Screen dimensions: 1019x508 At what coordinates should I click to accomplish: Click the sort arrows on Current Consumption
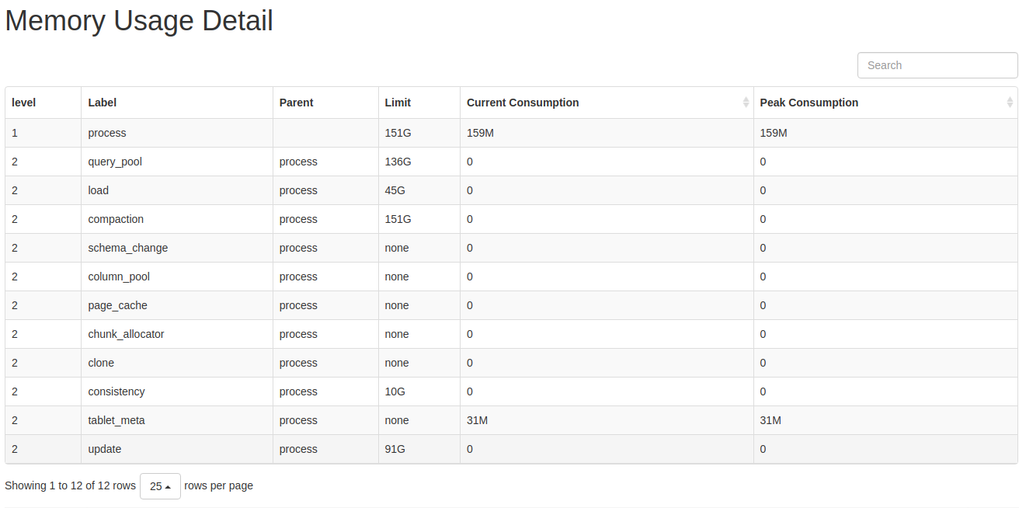coord(746,103)
